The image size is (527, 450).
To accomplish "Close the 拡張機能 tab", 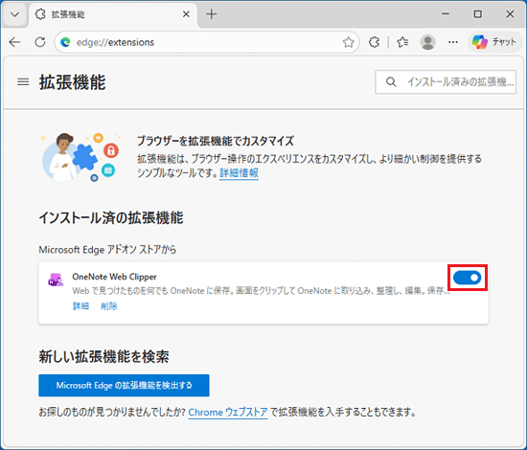I will coord(186,14).
